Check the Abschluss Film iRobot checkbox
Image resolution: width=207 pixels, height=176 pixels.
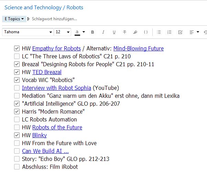(17, 167)
